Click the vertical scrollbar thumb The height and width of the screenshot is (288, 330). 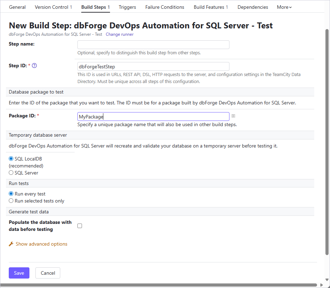[x=327, y=142]
